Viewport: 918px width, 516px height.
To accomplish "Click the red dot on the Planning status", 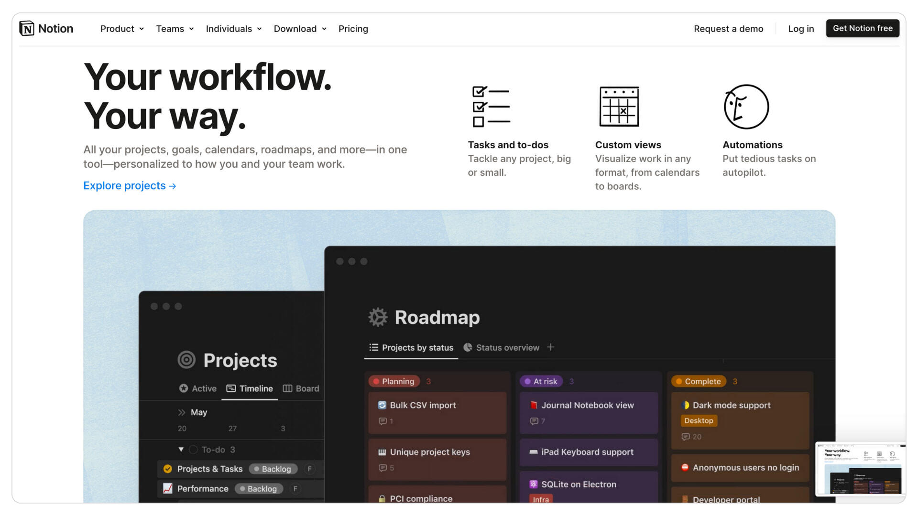I will pos(377,381).
